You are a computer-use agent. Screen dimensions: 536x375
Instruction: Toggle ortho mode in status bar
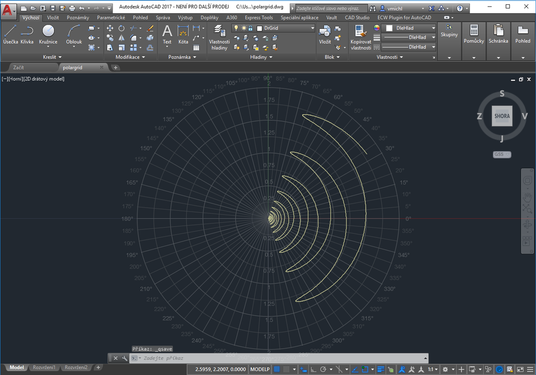point(313,369)
